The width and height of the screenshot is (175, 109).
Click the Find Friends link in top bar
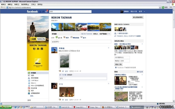(134, 11)
